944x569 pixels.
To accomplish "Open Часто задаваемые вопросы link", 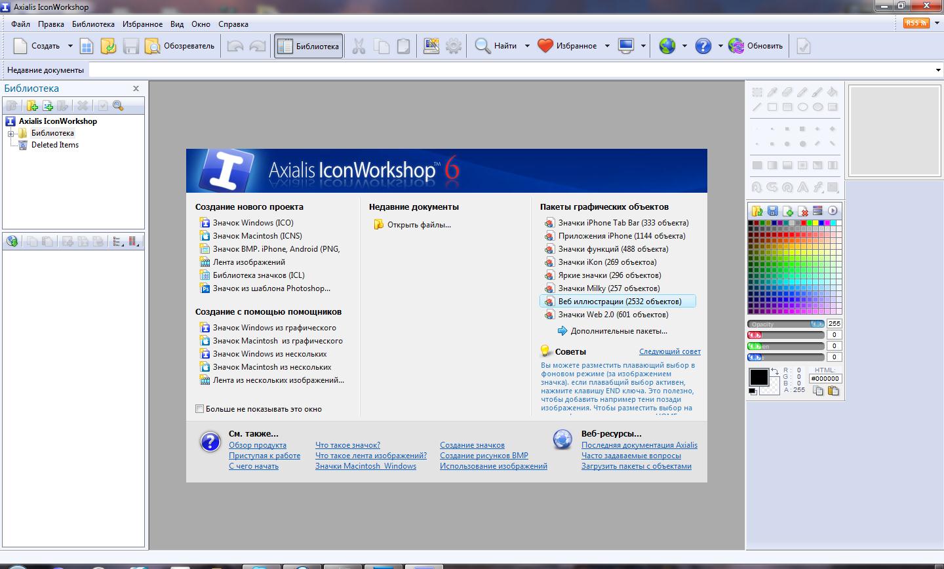I will (631, 456).
